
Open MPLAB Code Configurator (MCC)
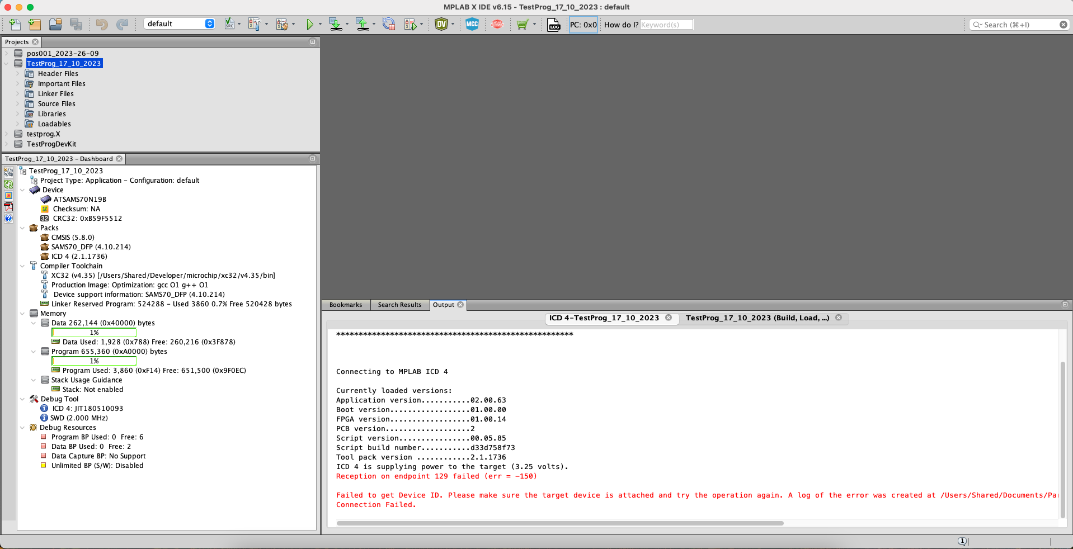472,24
